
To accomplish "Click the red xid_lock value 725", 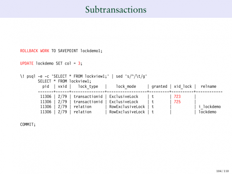I will (x=177, y=102).
